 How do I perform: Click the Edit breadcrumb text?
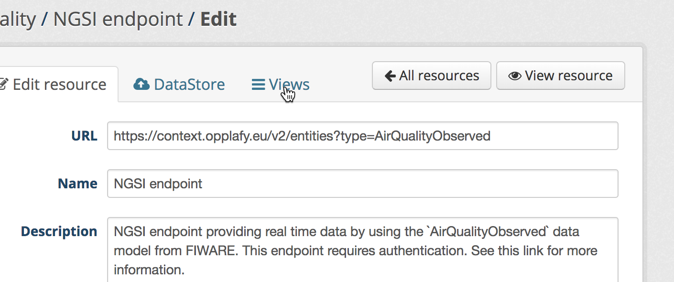218,19
